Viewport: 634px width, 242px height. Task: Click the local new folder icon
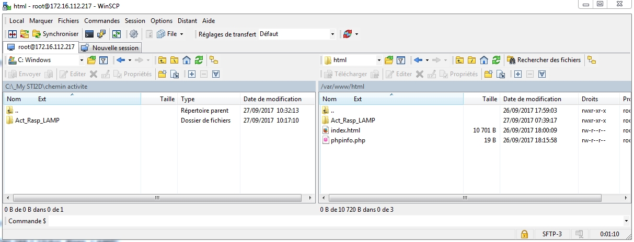tap(162, 74)
